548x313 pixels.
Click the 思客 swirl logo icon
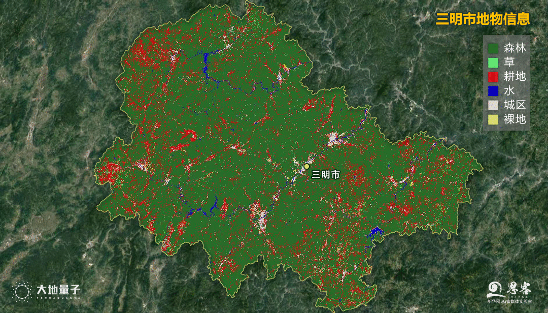[x=495, y=290]
